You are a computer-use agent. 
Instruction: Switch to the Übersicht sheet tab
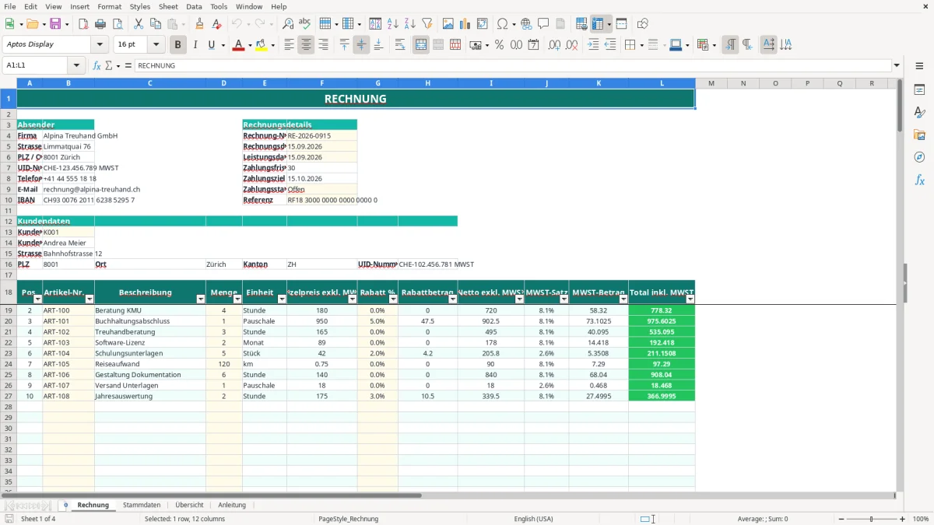[x=189, y=505]
